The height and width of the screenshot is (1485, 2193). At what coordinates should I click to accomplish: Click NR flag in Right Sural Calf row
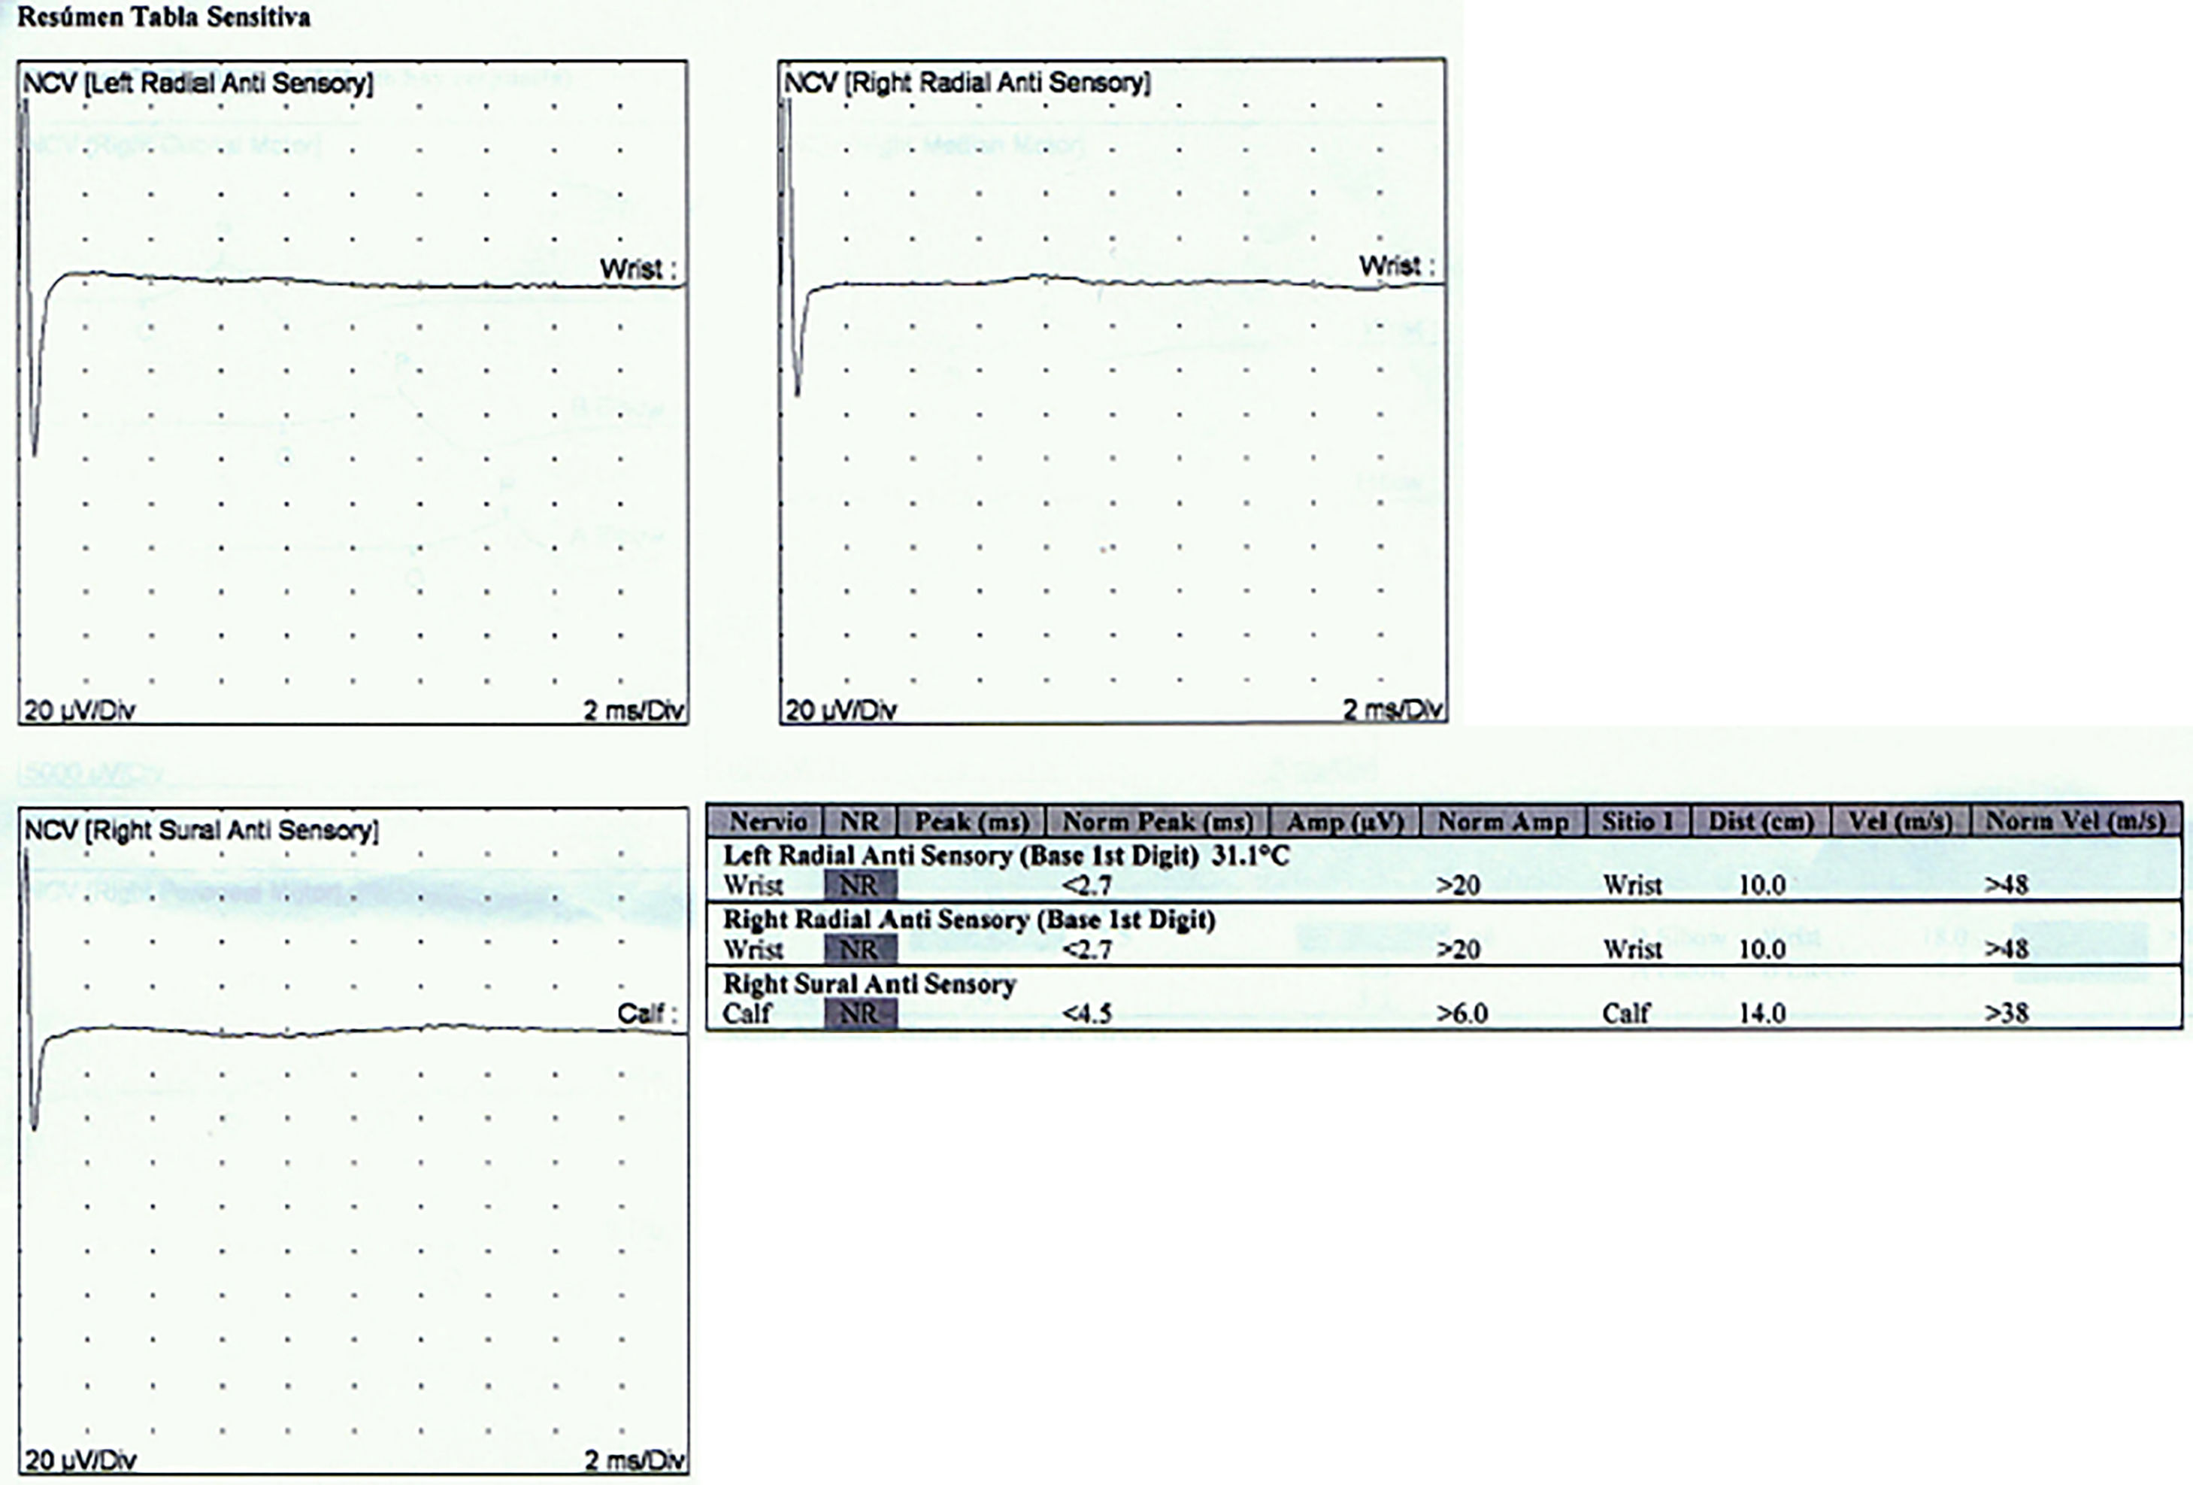click(859, 1014)
